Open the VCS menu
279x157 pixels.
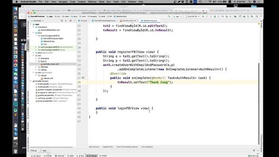pyautogui.click(x=123, y=2)
